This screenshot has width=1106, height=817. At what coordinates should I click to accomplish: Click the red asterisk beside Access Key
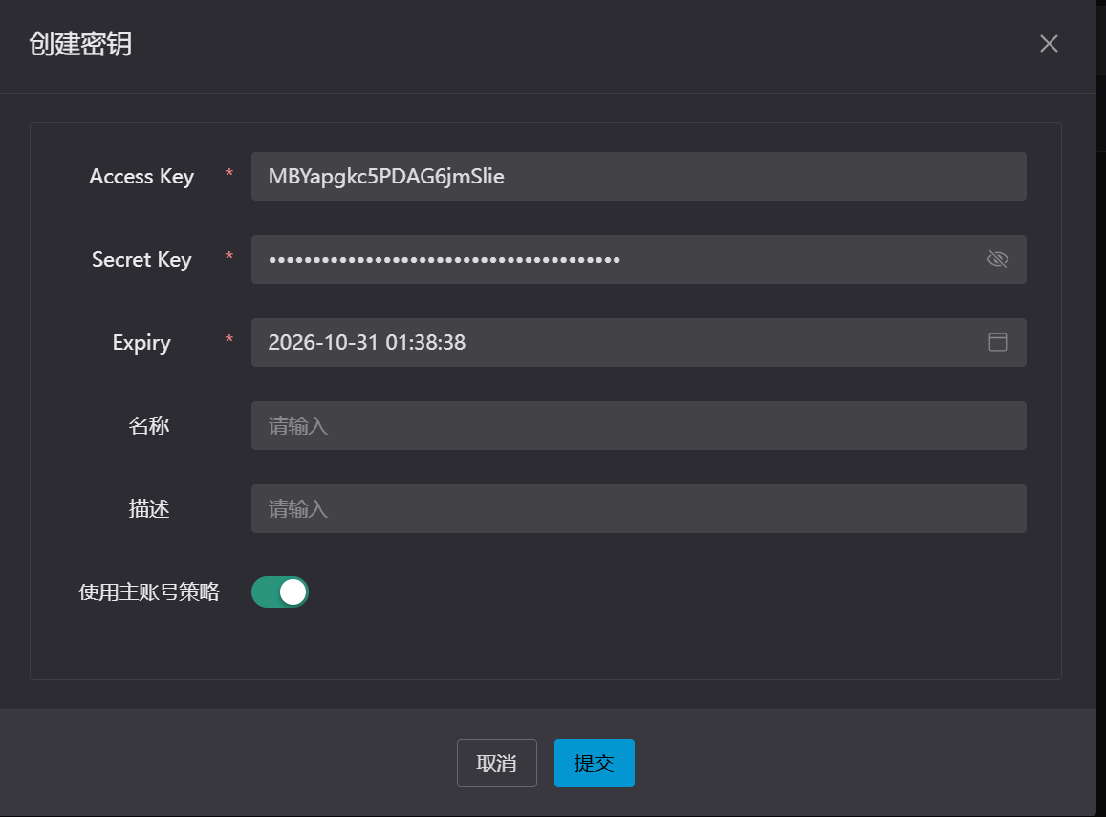[228, 175]
